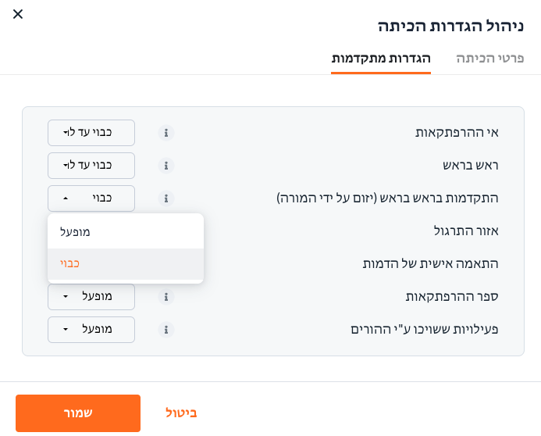Click info icon next to אי ההרפתקאות
This screenshot has height=436, width=541.
(166, 133)
